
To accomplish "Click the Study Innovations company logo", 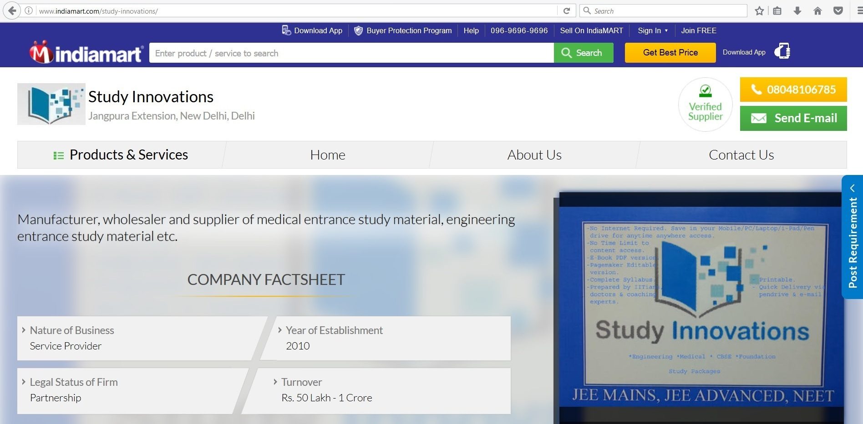I will 51,104.
